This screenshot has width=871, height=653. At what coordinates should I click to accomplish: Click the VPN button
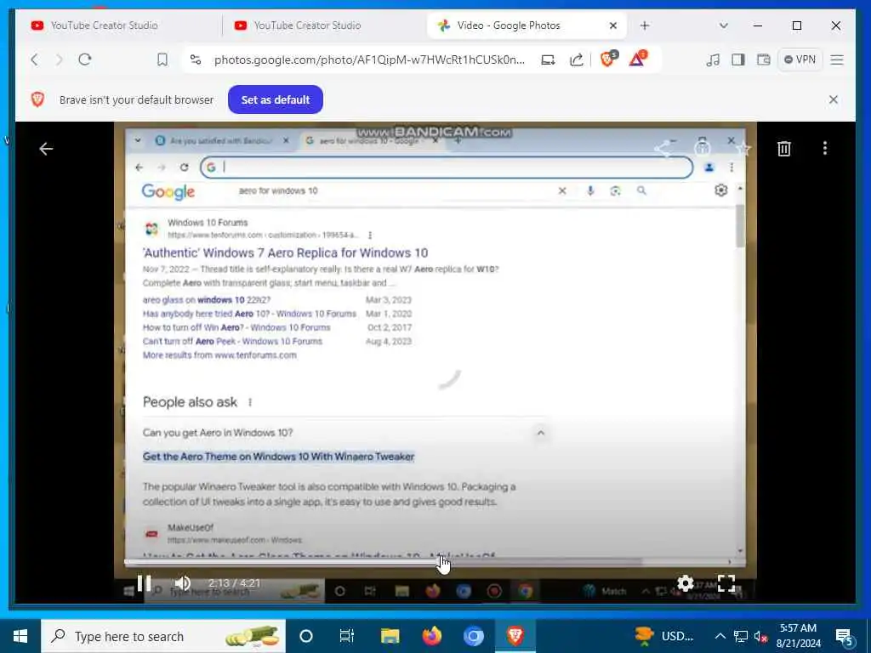pos(800,60)
